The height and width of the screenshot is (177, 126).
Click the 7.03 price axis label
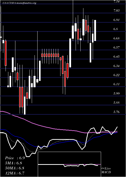pos(117,11)
